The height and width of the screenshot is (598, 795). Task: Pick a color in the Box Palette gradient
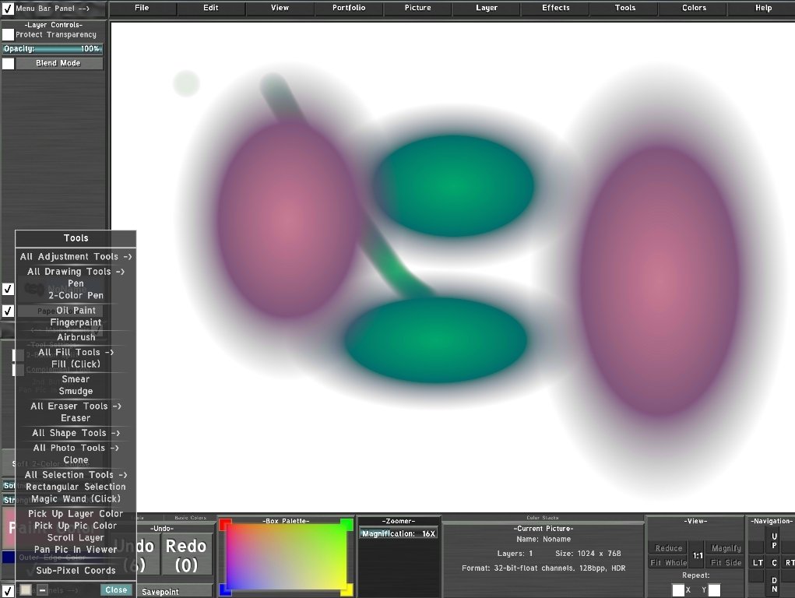coord(287,557)
